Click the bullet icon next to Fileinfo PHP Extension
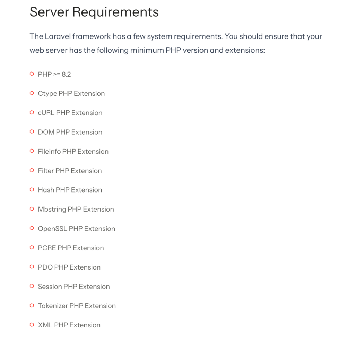This screenshot has height=341, width=355. 32,151
